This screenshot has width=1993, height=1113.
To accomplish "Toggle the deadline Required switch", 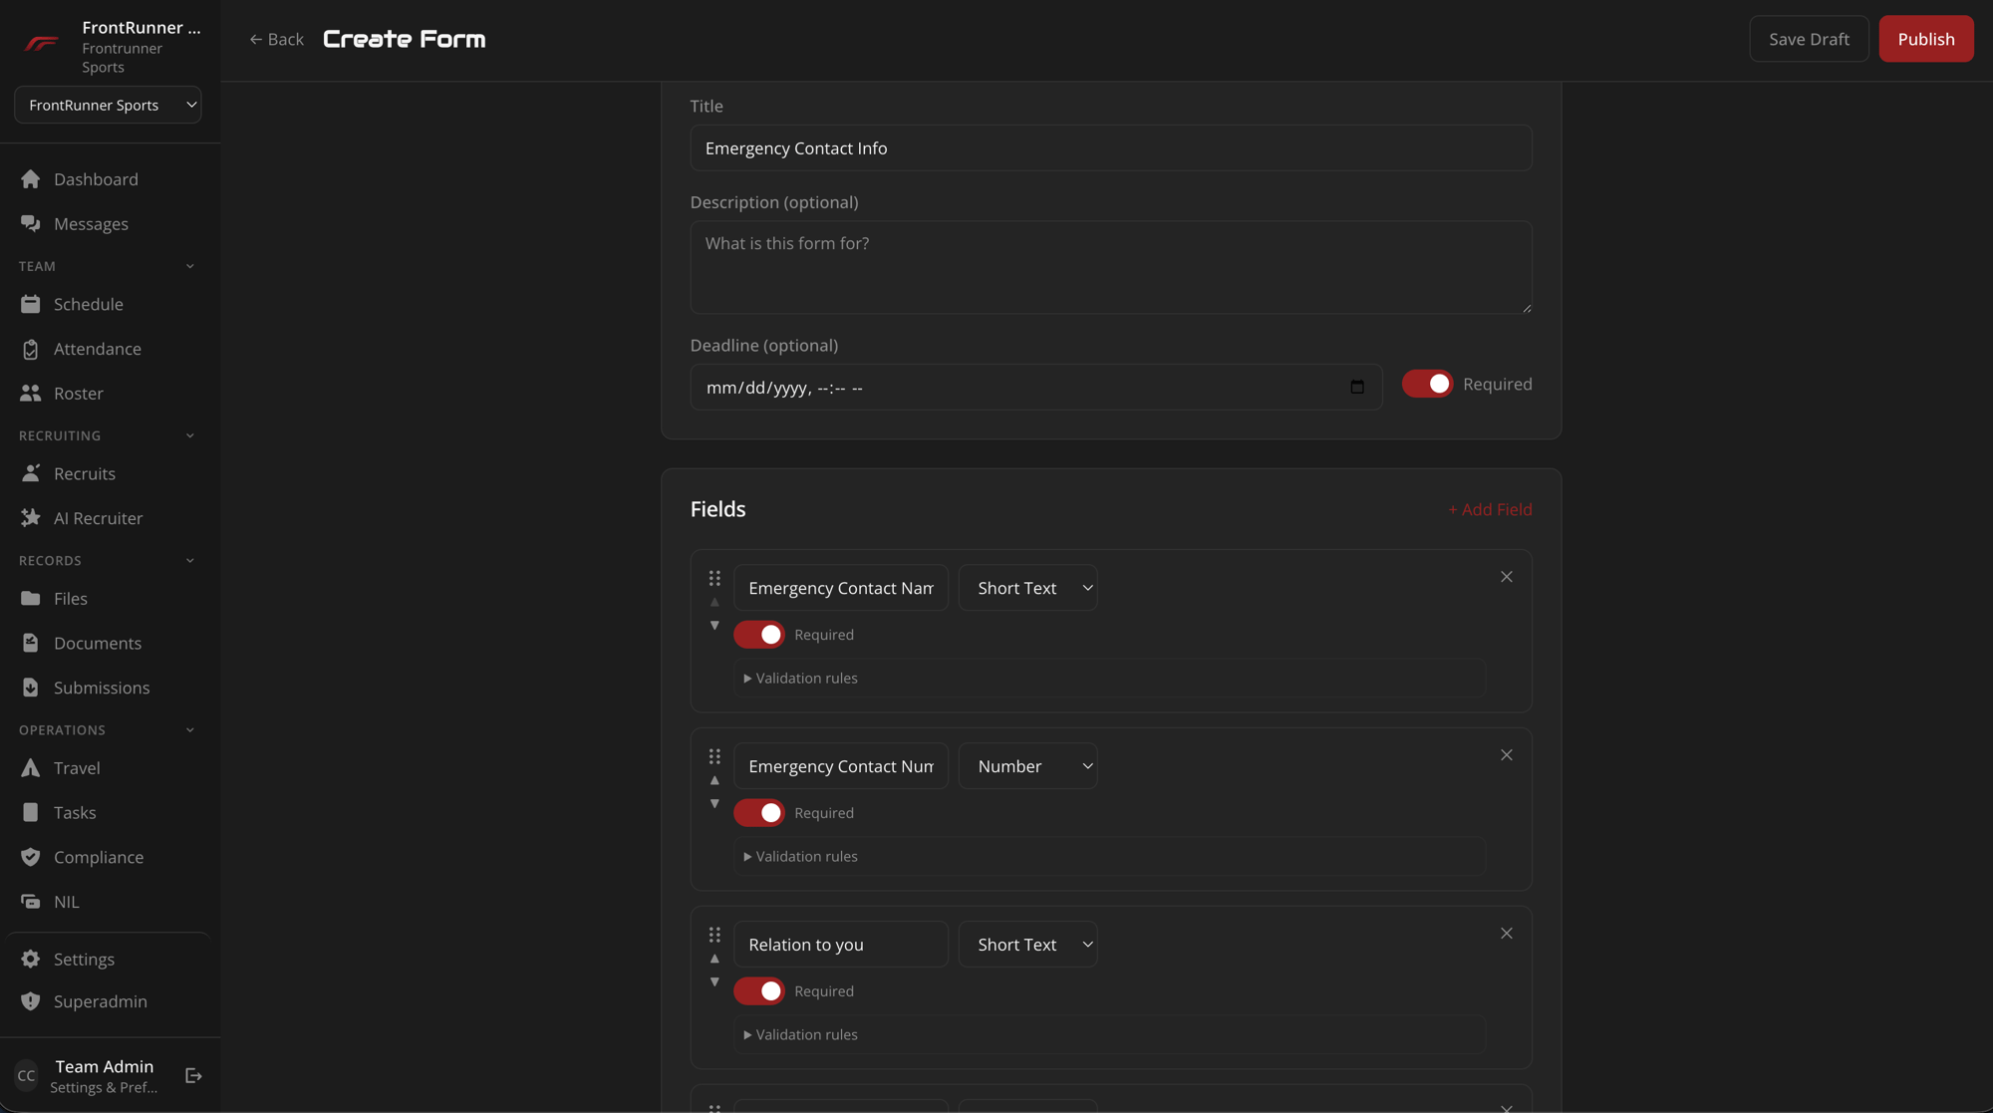I will click(x=1427, y=384).
